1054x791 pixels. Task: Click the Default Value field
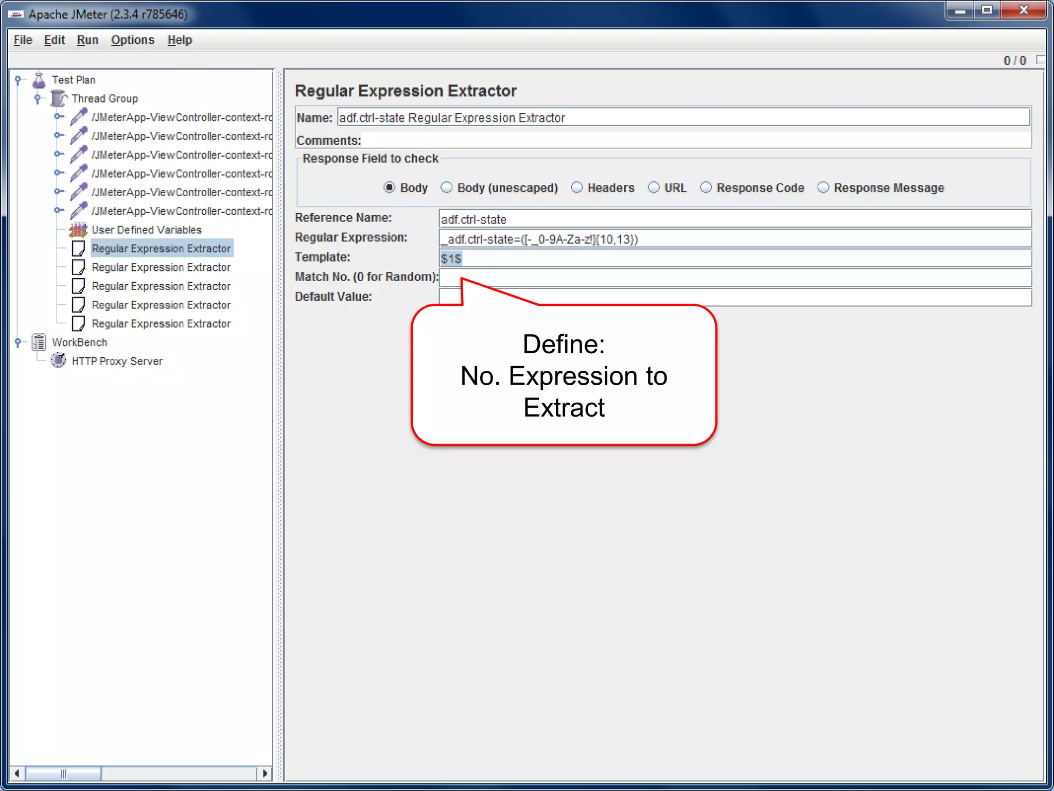[x=735, y=297]
